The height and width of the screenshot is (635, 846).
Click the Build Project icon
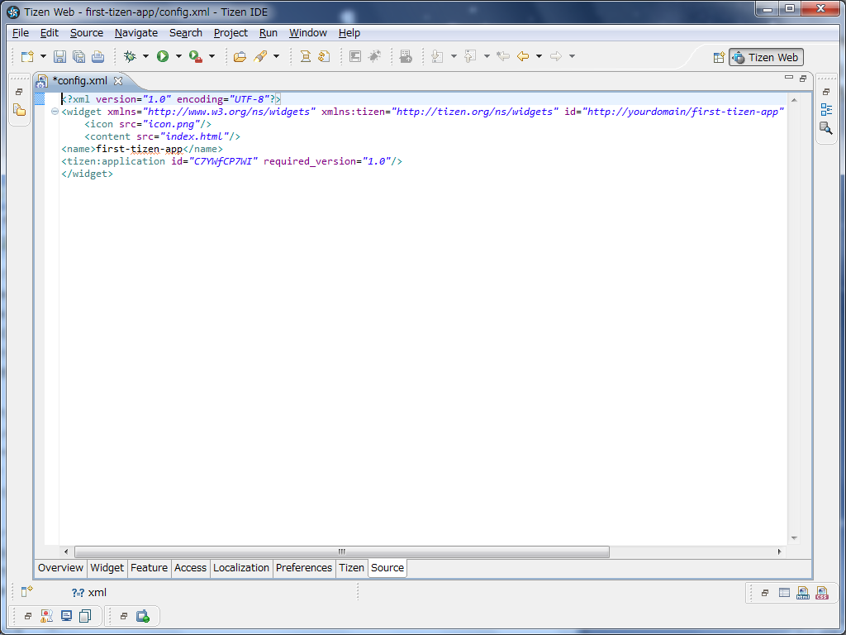pyautogui.click(x=305, y=56)
